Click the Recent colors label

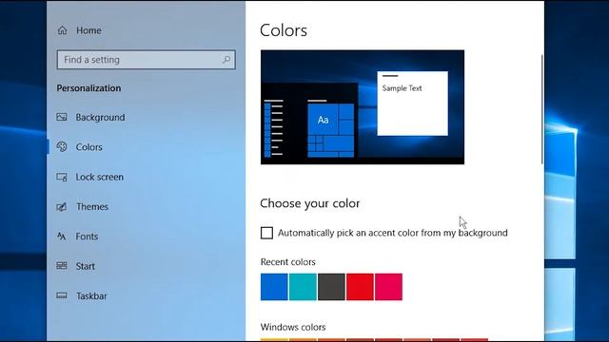(x=287, y=262)
